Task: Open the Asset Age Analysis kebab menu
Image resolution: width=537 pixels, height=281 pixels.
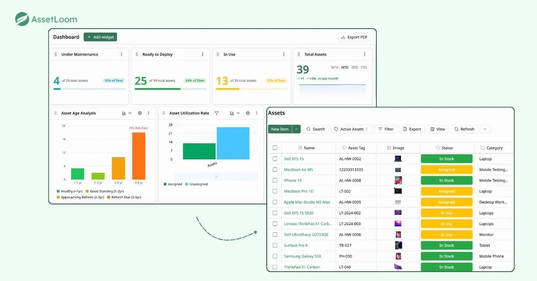Action: pyautogui.click(x=149, y=113)
